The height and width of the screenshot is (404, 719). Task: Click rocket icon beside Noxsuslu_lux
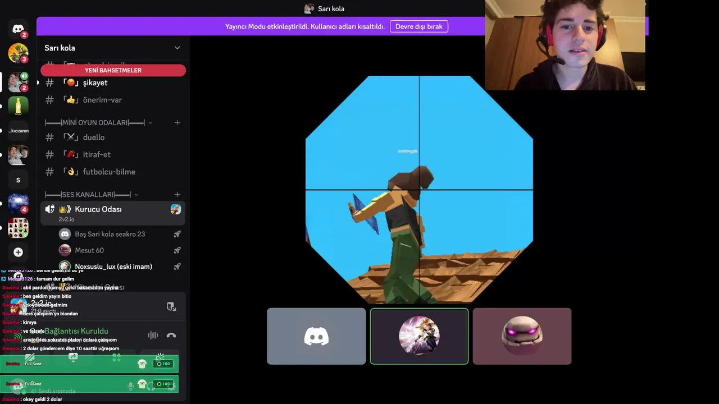(x=177, y=267)
